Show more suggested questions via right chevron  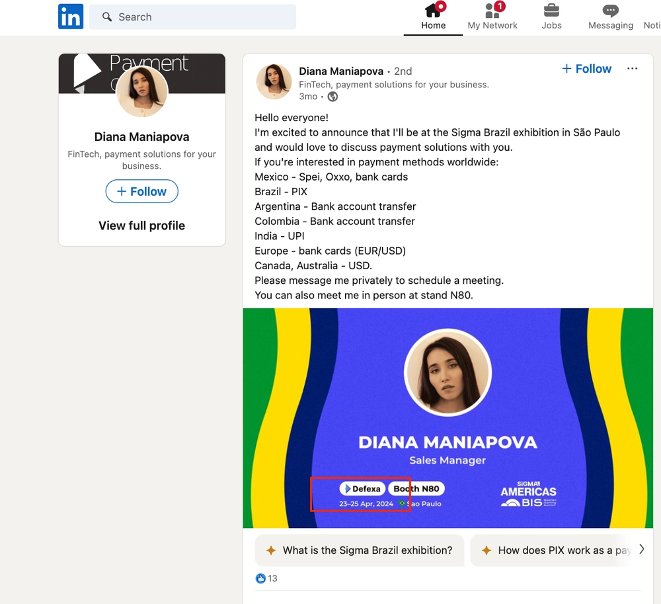coord(642,549)
